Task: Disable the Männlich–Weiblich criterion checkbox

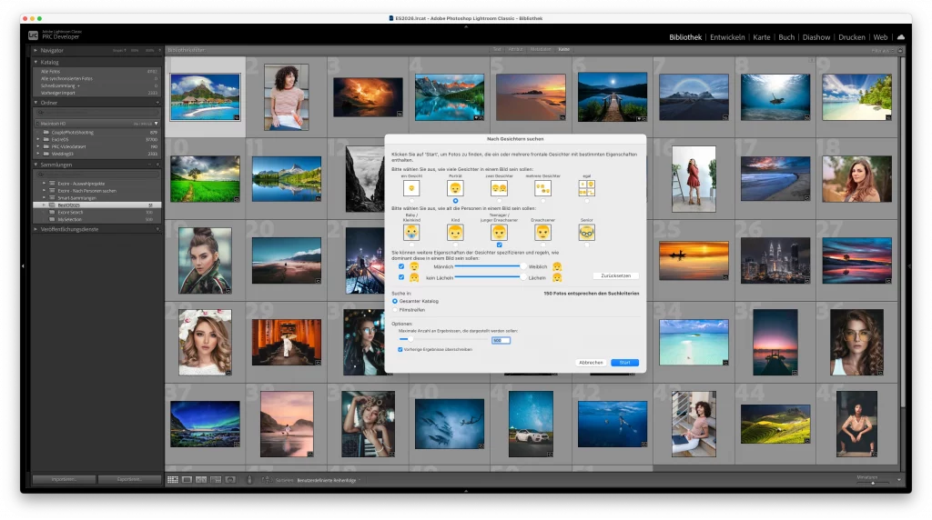Action: [401, 266]
